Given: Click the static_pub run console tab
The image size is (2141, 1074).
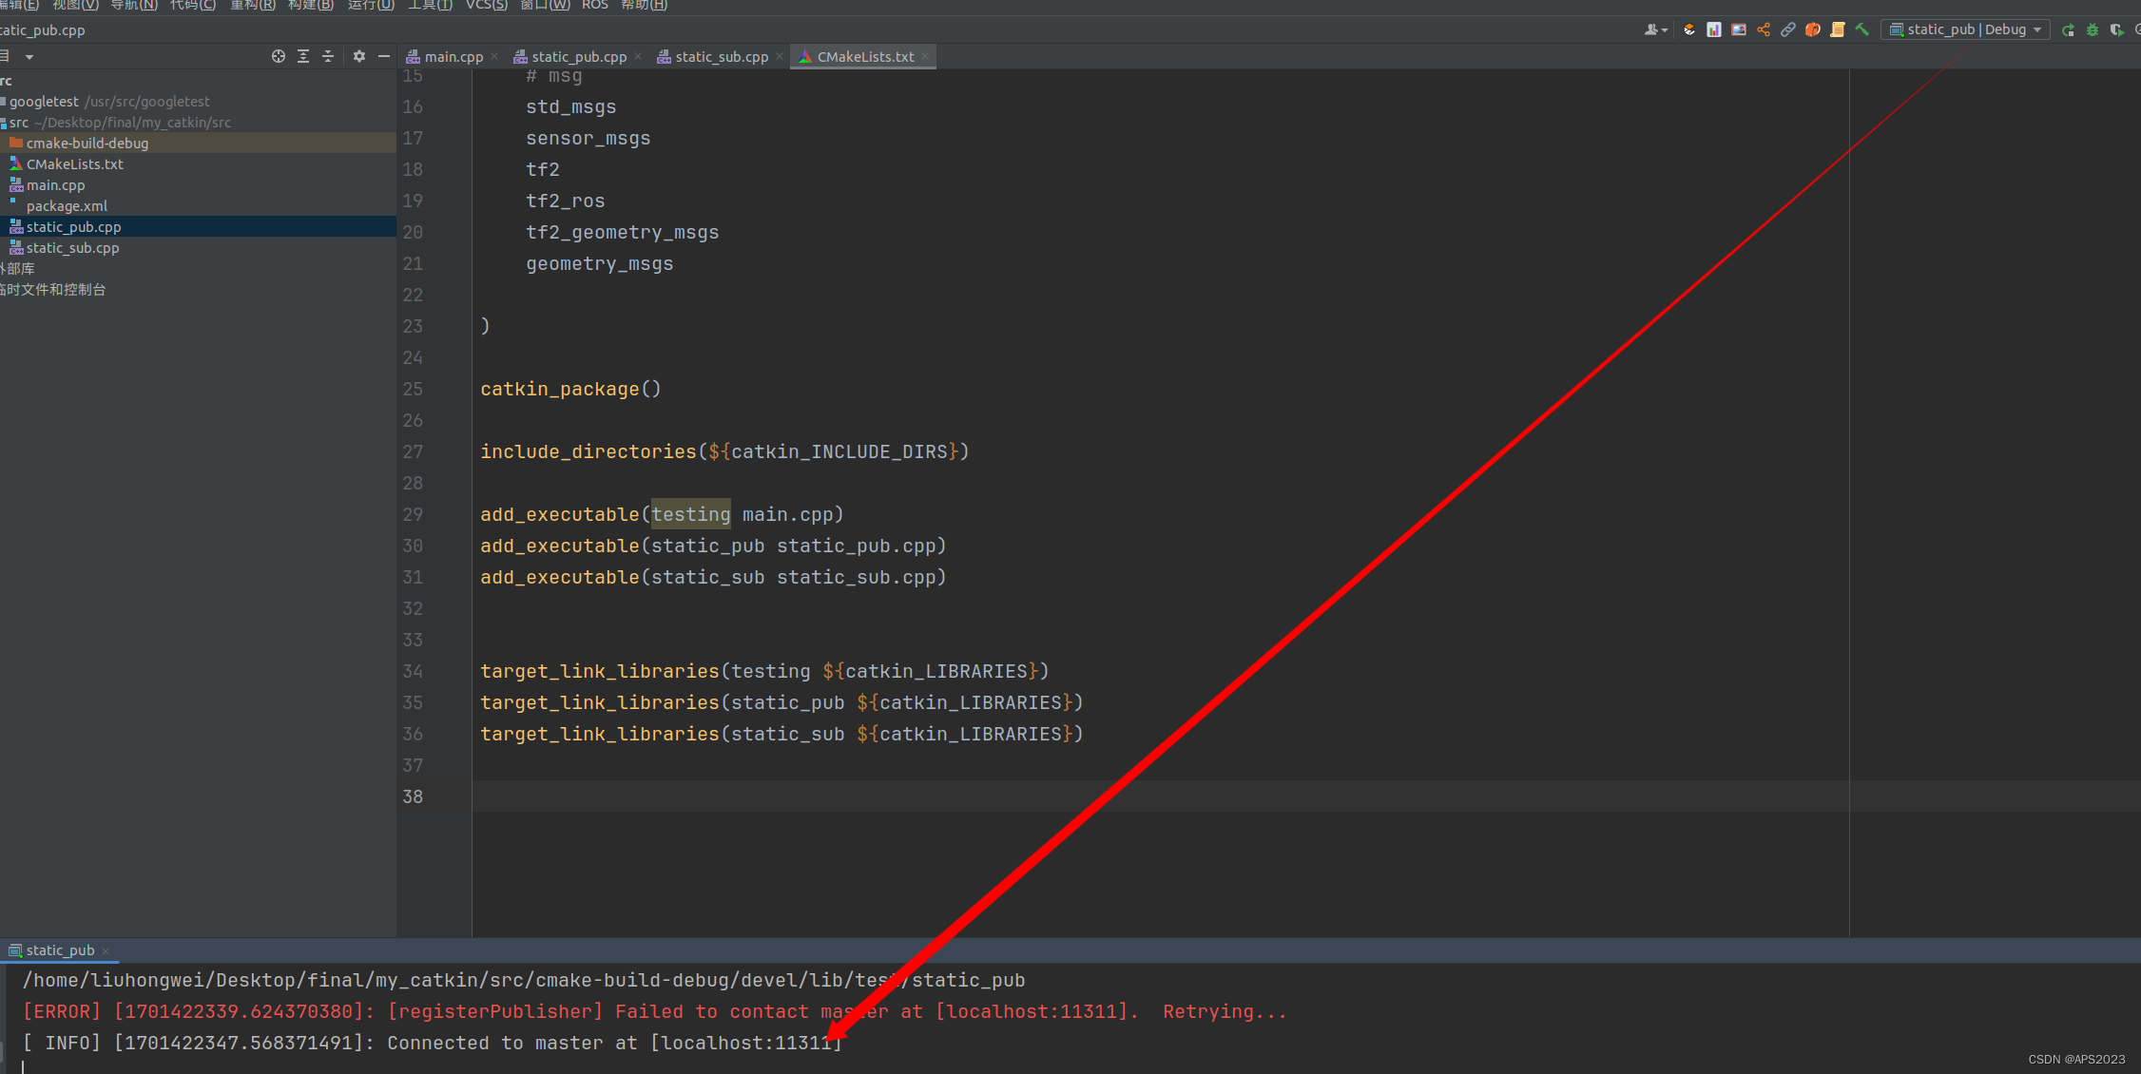Looking at the screenshot, I should pyautogui.click(x=59, y=950).
